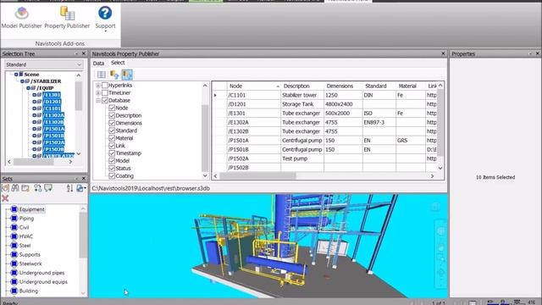Click the table columns icon in Property Publisher toolbar
Image resolution: width=542 pixels, height=305 pixels.
pyautogui.click(x=102, y=75)
